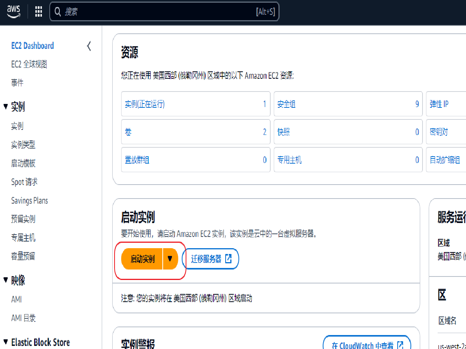Open the 迁移服务器 external link

[210, 259]
